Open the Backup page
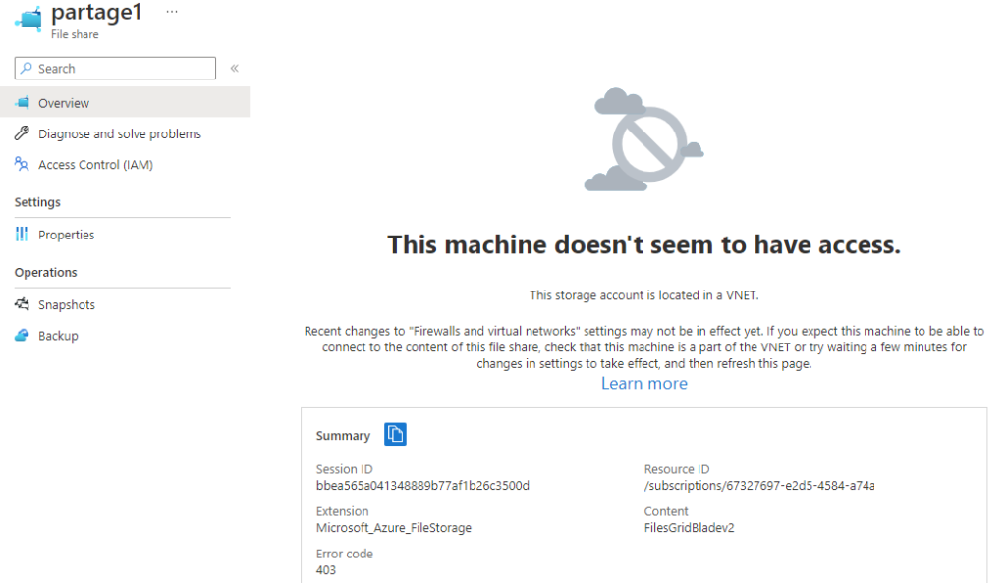Image resolution: width=1006 pixels, height=583 pixels. [58, 336]
